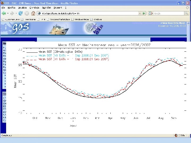
Task: Click the green Go button
Action: point(144,13)
